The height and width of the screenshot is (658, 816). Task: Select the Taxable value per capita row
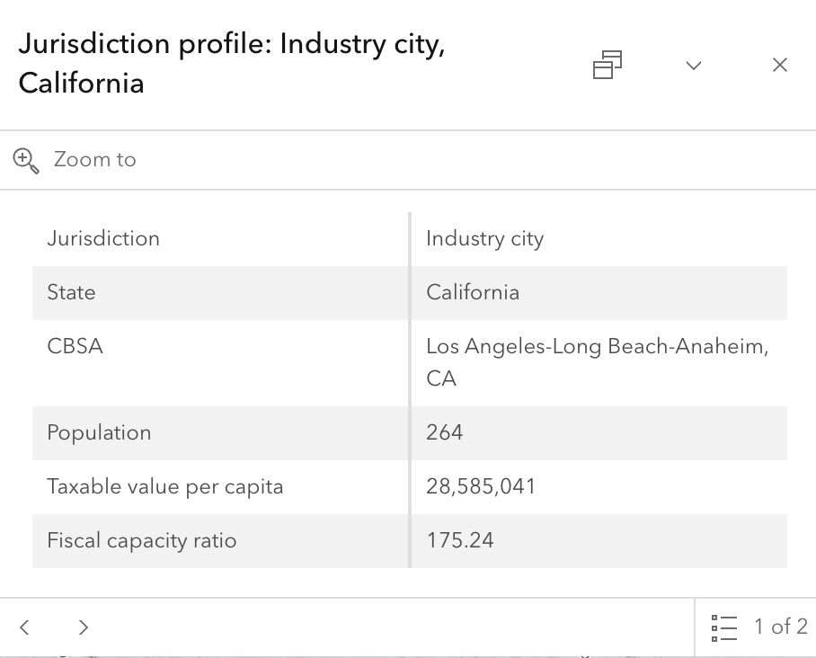(x=165, y=486)
